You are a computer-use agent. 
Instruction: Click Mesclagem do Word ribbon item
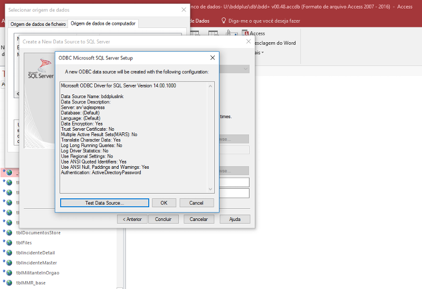(275, 43)
